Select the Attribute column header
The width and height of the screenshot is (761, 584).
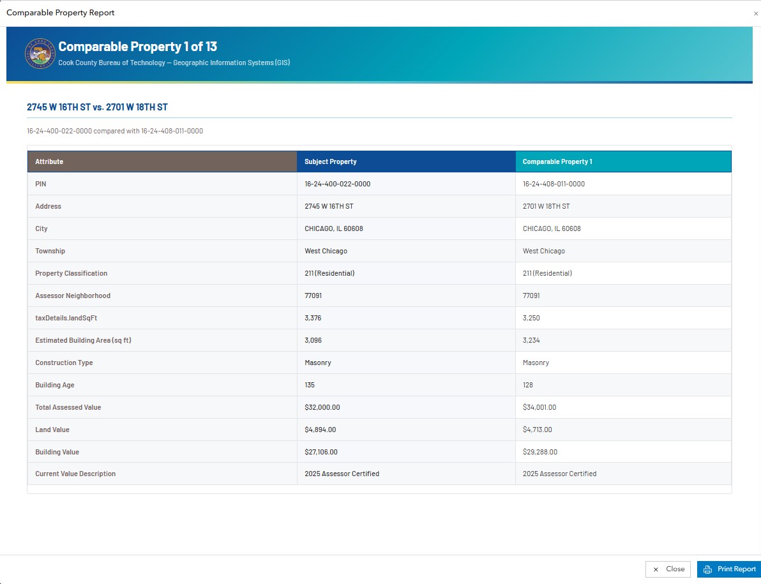[x=162, y=161]
